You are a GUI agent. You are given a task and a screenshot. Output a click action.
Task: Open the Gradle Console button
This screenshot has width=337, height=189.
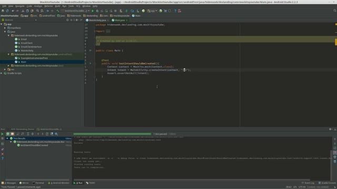click(328, 183)
